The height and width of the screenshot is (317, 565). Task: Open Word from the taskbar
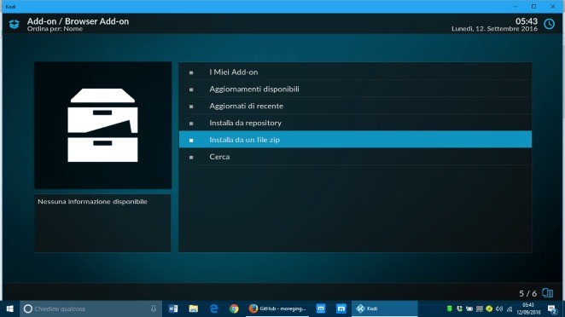173,308
